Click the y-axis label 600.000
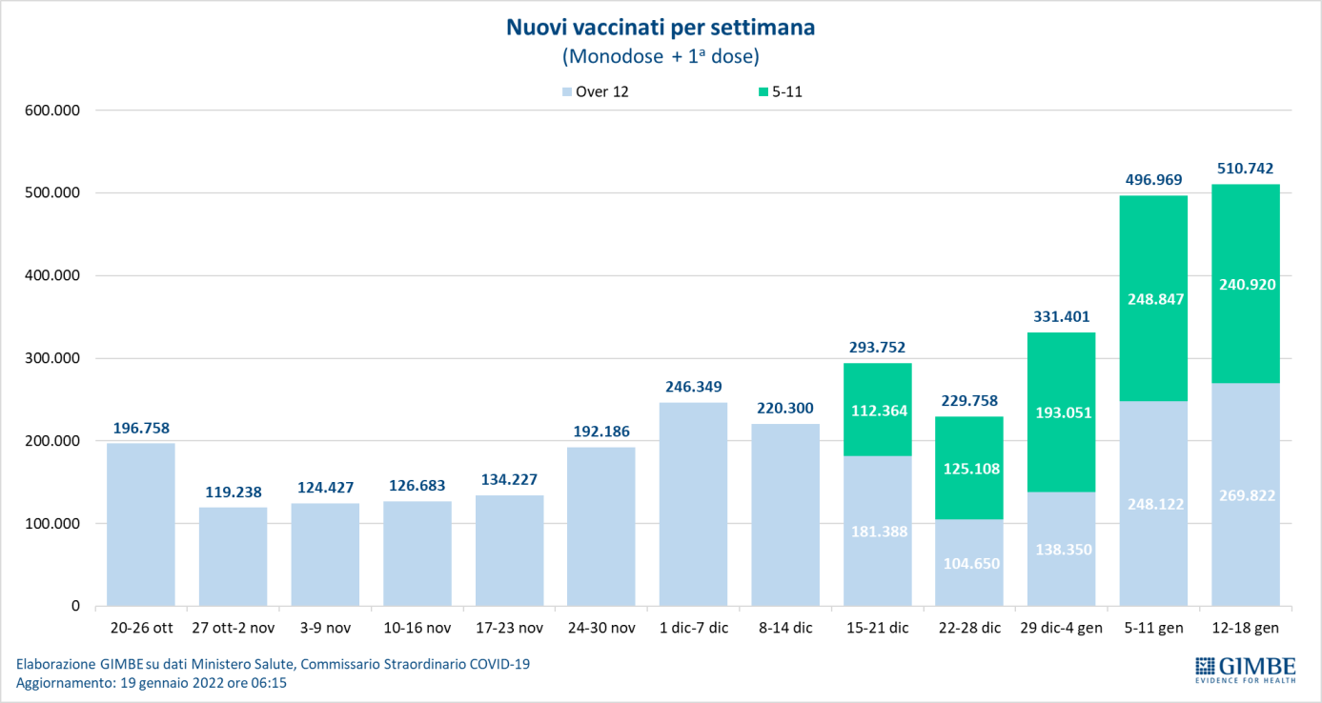This screenshot has height=703, width=1322. click(x=51, y=110)
